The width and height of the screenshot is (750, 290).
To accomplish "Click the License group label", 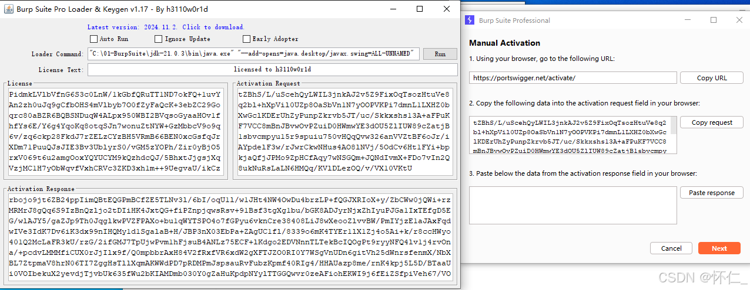I will click(x=20, y=84).
